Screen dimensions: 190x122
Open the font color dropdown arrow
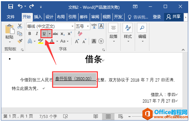57,41
